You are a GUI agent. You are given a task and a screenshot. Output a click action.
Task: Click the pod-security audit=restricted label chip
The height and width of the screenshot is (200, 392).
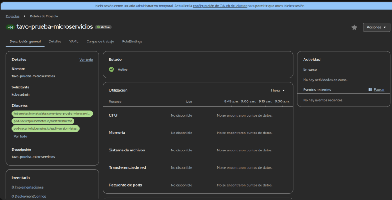(x=43, y=121)
